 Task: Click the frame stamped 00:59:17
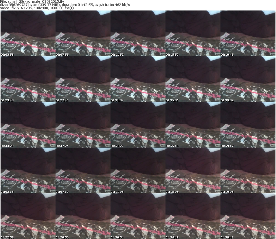(248, 125)
